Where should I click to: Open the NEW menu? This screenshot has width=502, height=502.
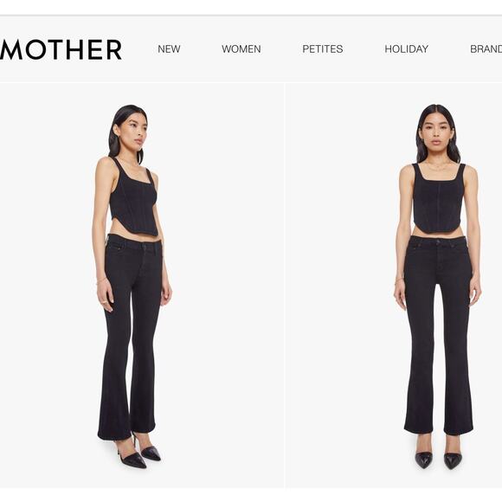click(169, 49)
